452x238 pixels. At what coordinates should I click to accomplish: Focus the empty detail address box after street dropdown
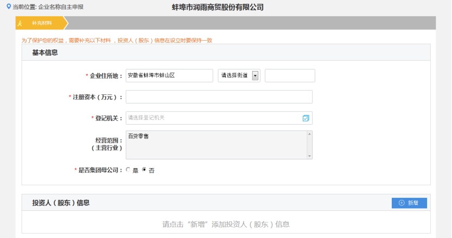pos(290,75)
